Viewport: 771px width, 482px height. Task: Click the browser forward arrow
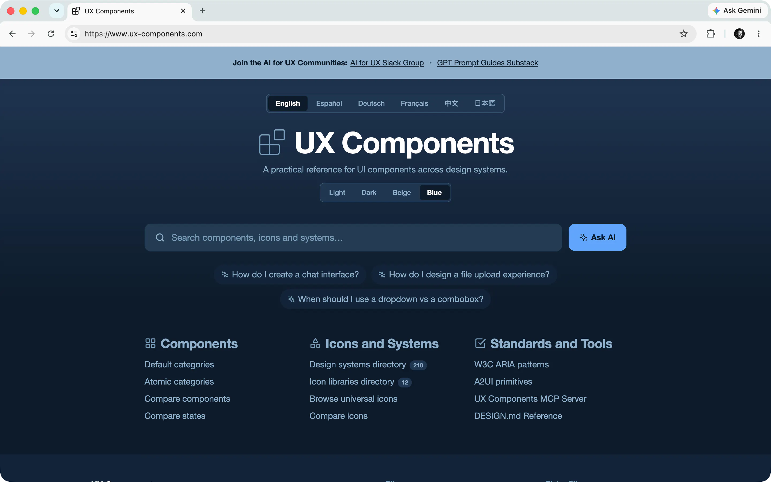click(32, 34)
